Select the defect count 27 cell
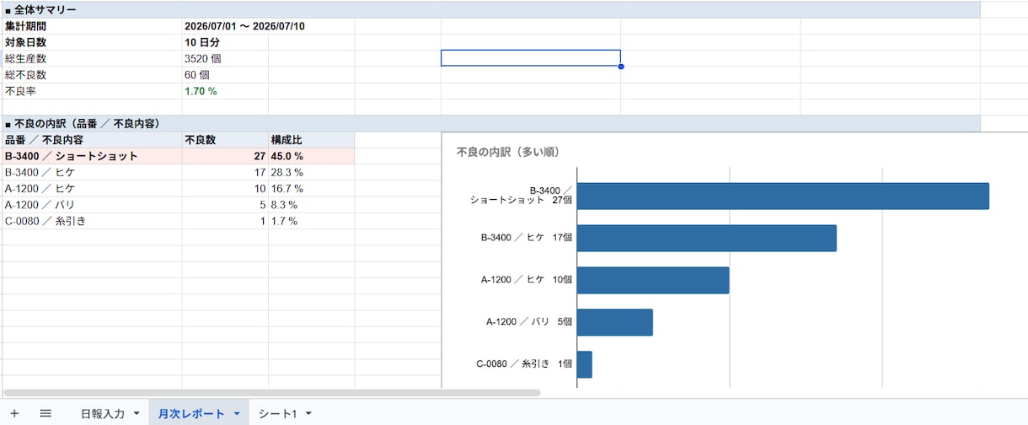Viewport: 1028px width, 425px height. click(225, 156)
